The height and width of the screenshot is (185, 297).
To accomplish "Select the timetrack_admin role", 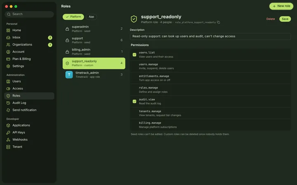I will click(94, 75).
